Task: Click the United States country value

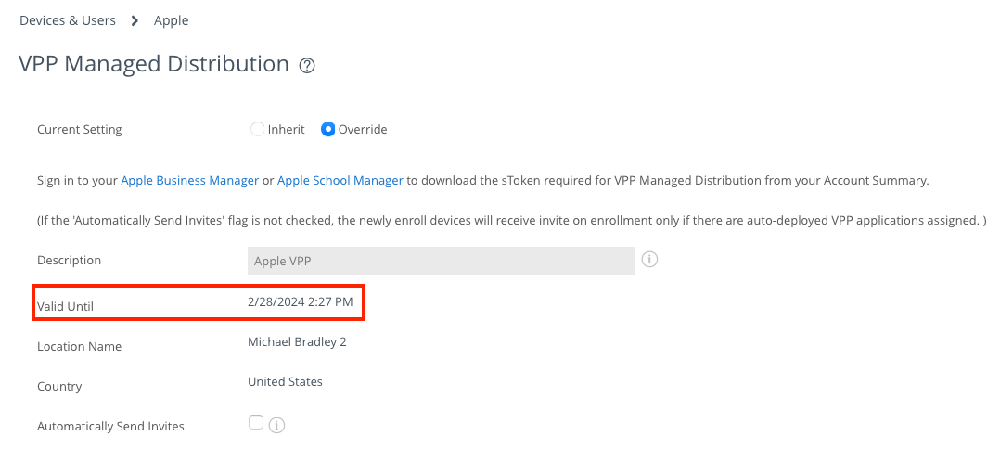Action: [x=285, y=381]
